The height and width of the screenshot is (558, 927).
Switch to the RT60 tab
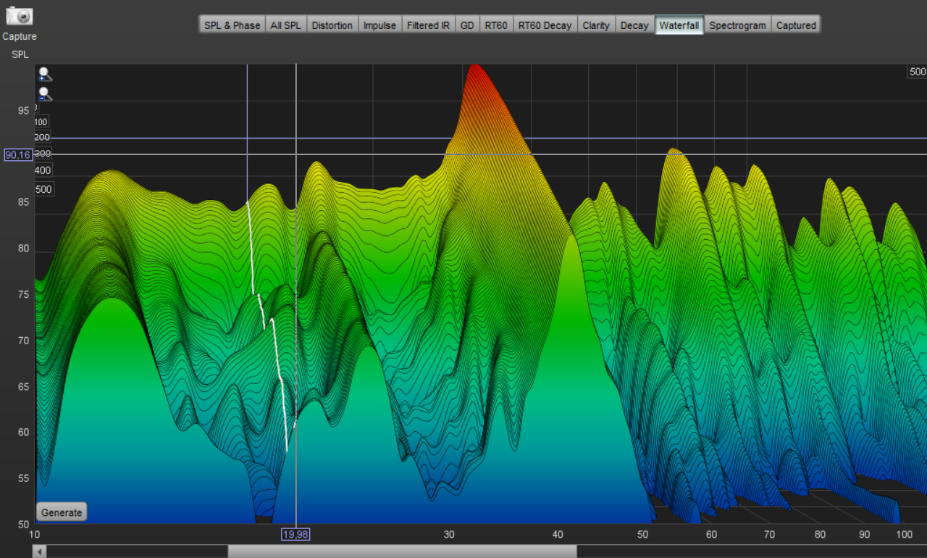496,25
